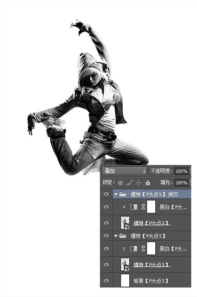Image resolution: width=197 pixels, height=297 pixels.
Task: Click the lock transparent pixels icon
Action: coord(120,183)
